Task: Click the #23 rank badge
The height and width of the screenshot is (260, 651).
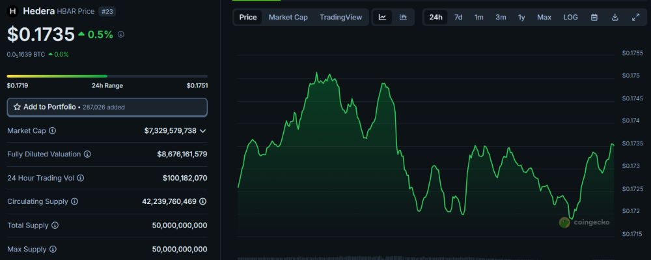Action: tap(107, 12)
